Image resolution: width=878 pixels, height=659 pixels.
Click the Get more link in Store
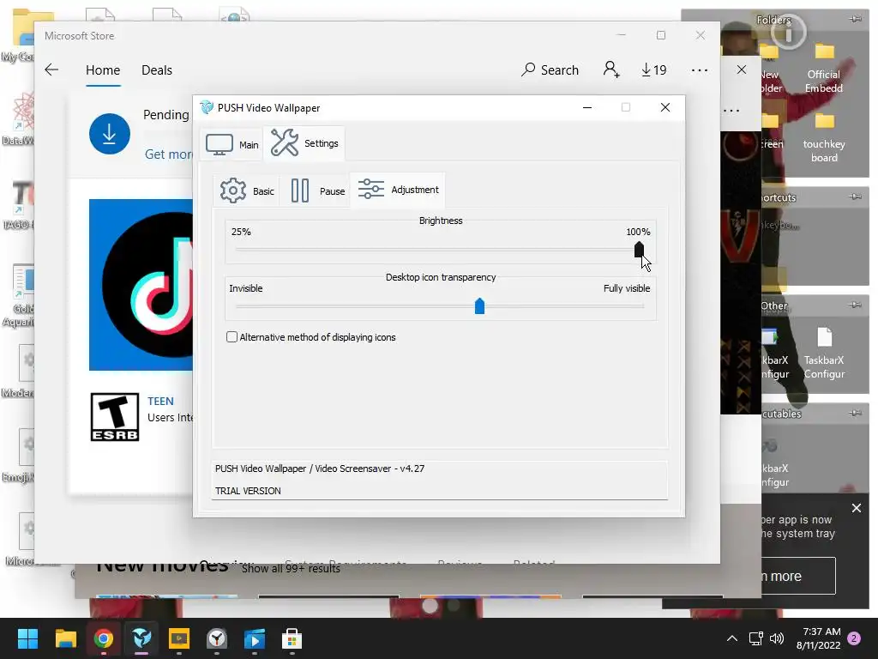(x=168, y=154)
